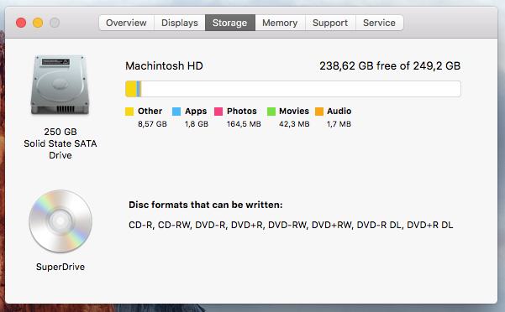Switch to the Service tab
Image resolution: width=505 pixels, height=312 pixels.
380,23
